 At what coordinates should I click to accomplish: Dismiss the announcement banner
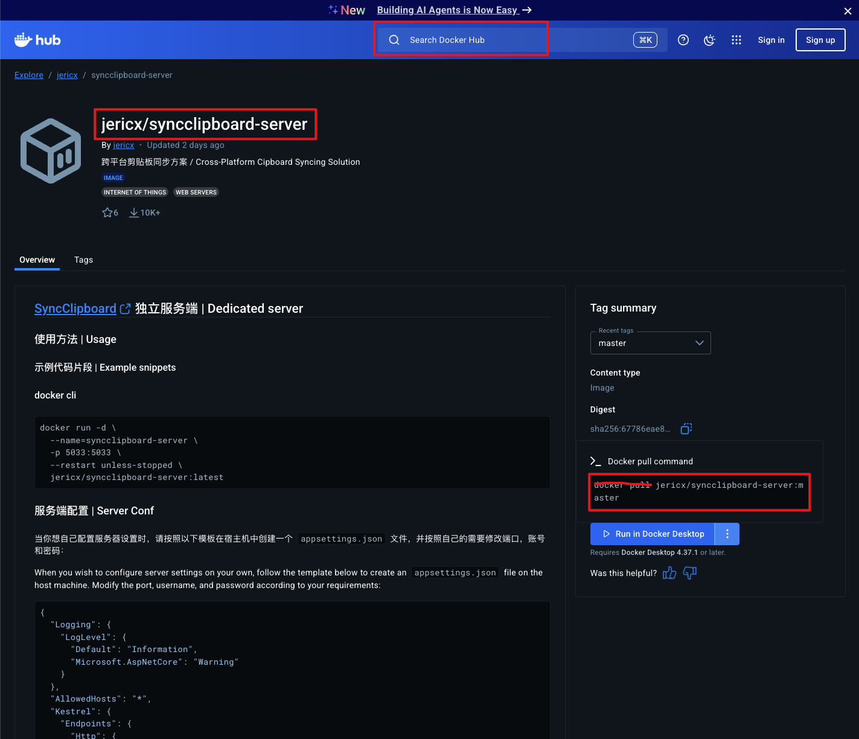(848, 11)
